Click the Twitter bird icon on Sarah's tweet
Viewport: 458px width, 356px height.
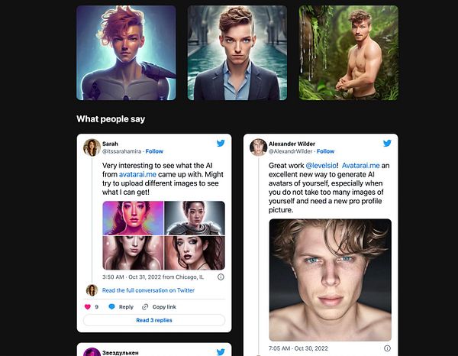click(x=221, y=143)
